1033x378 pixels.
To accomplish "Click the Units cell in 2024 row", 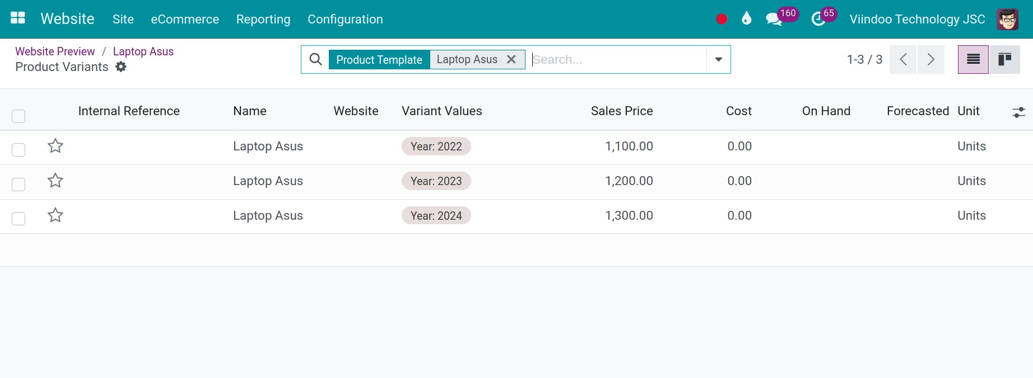I will tap(971, 216).
